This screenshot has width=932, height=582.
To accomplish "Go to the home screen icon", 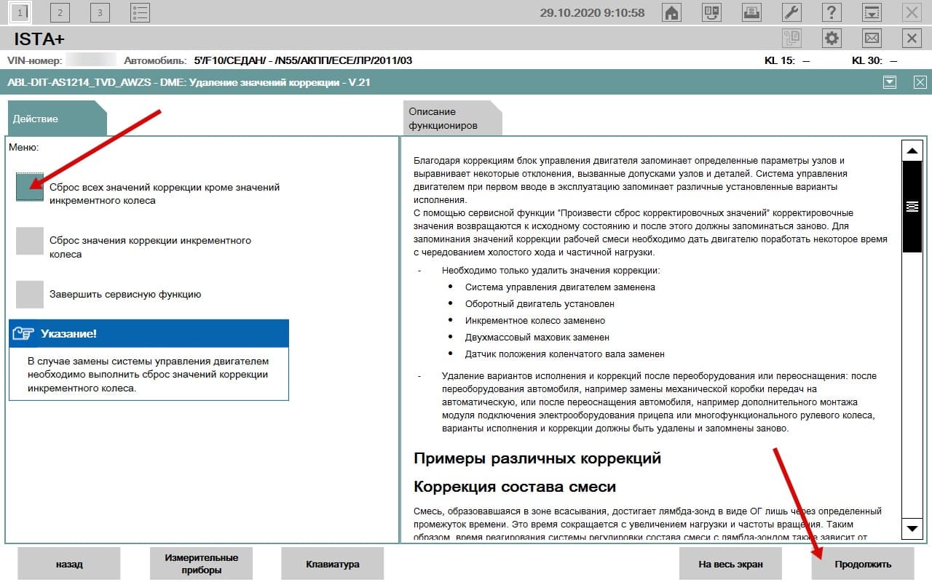I will tap(672, 12).
